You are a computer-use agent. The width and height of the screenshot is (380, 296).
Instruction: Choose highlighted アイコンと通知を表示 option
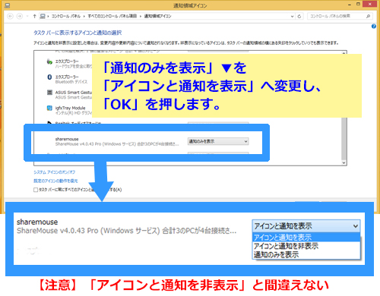[x=306, y=238]
